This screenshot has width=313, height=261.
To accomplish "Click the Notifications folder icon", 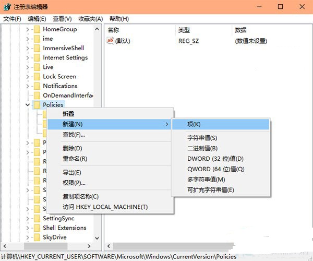I will point(37,86).
